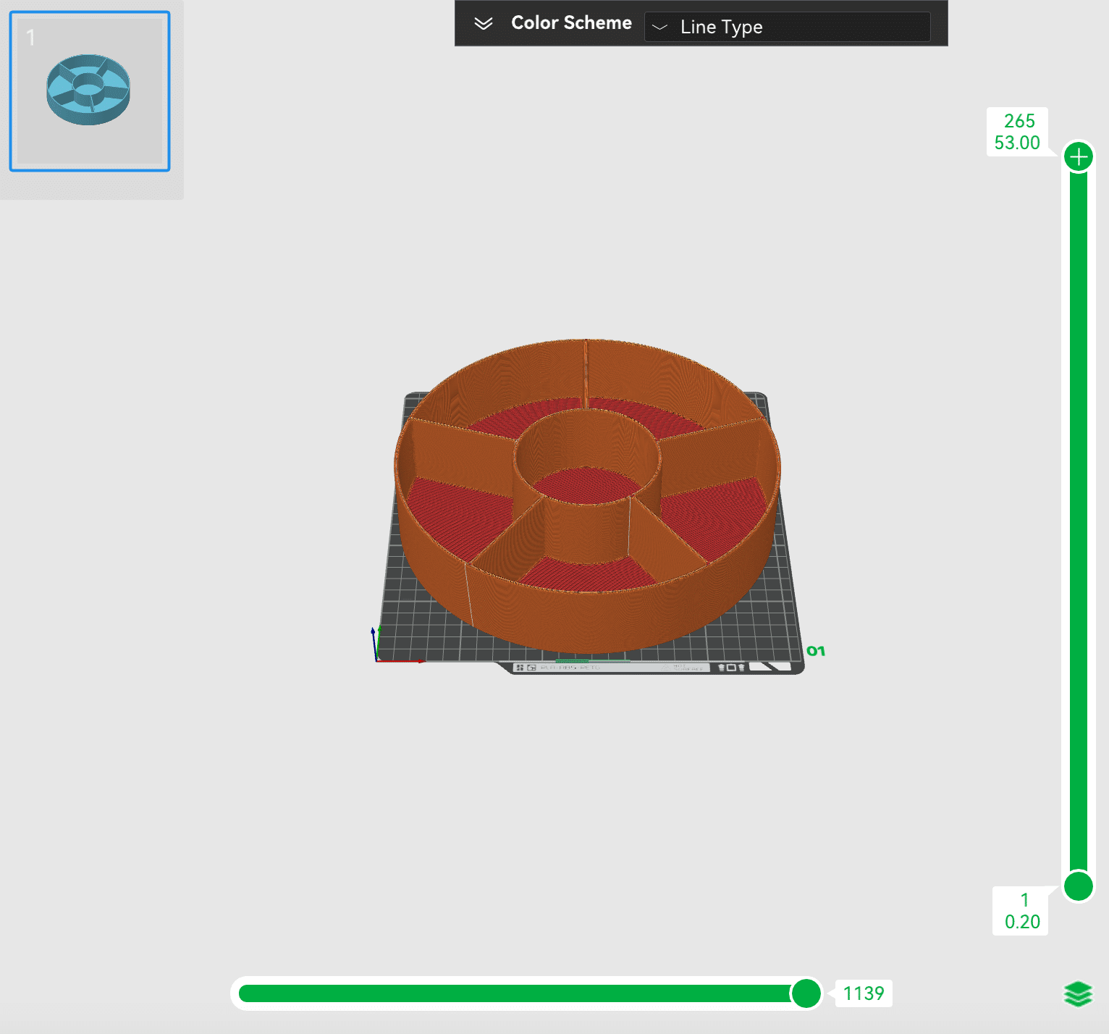The image size is (1109, 1034).
Task: Click the plus handle atop layer slider
Action: point(1078,157)
